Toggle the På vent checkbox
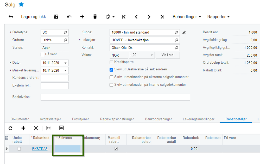This screenshot has width=260, height=164. pyautogui.click(x=42, y=54)
